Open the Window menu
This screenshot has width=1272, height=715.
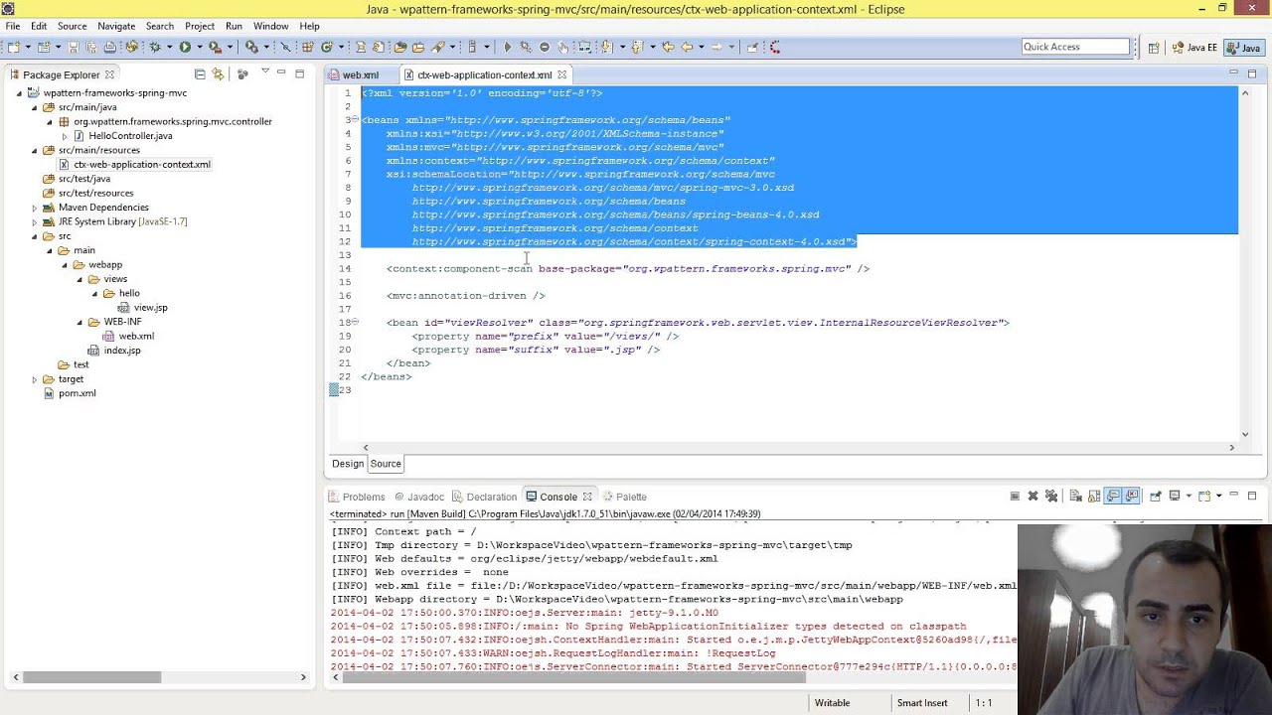point(270,26)
